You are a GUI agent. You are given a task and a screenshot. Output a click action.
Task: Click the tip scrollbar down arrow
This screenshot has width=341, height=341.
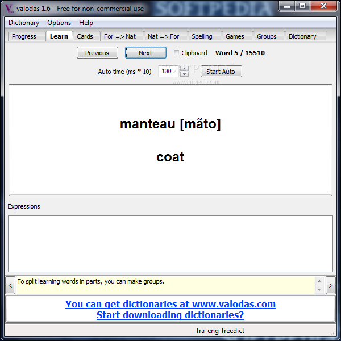tap(319, 289)
